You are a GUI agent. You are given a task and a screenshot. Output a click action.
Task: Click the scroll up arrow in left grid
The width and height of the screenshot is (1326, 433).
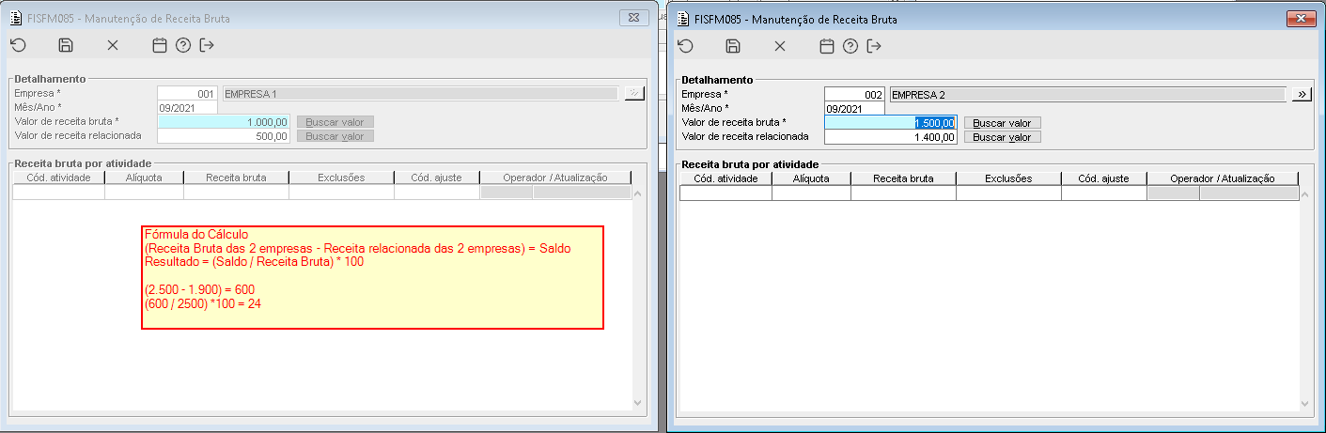[x=639, y=193]
